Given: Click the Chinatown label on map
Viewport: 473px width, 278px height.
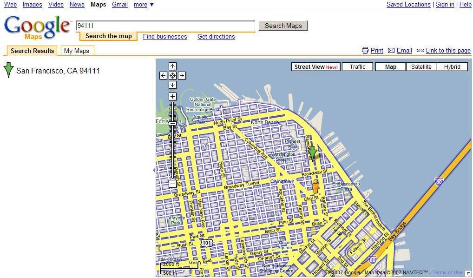Looking at the screenshot, I should 282,181.
